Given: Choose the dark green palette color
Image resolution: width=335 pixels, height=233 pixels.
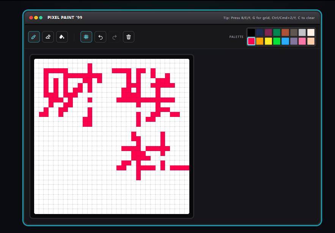Looking at the screenshot, I should pyautogui.click(x=277, y=33).
